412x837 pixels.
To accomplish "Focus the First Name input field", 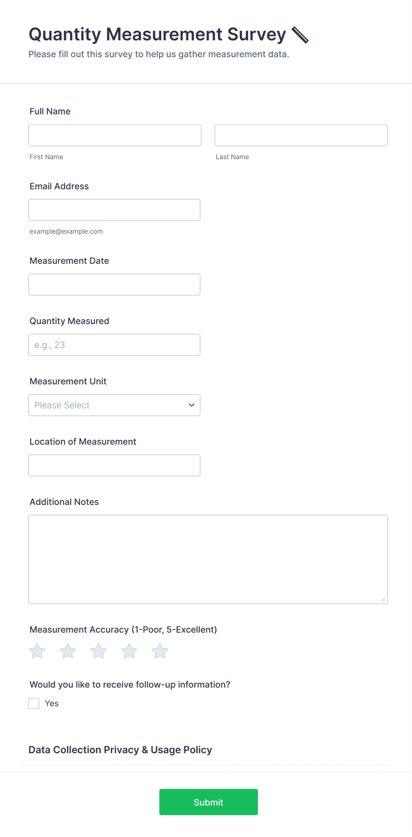I will click(x=115, y=135).
